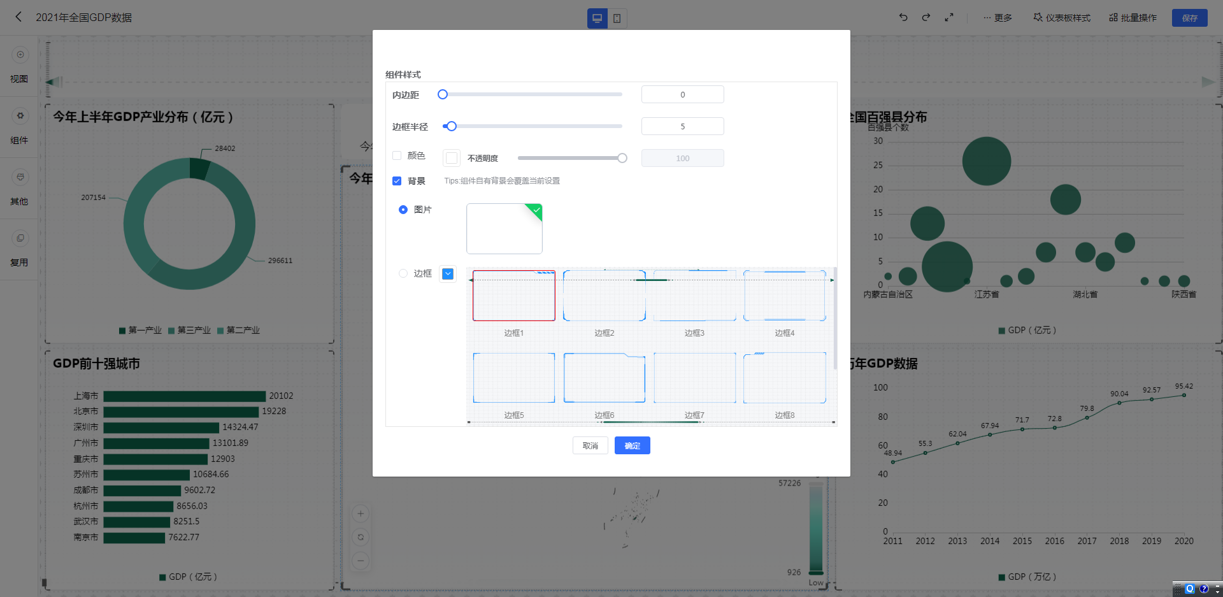Click the 不透明度 value field

pyautogui.click(x=682, y=158)
